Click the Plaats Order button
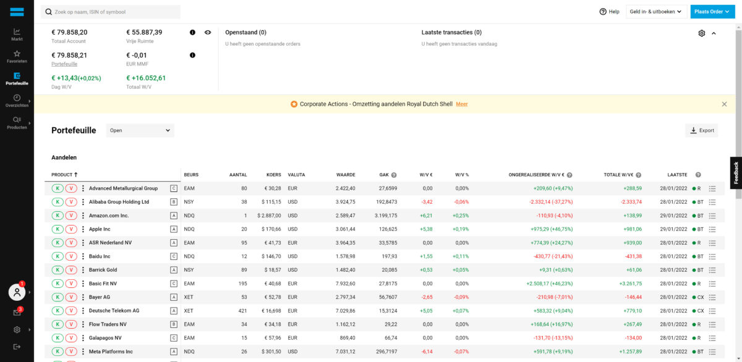Viewport: 742px width, 362px height. tap(712, 12)
